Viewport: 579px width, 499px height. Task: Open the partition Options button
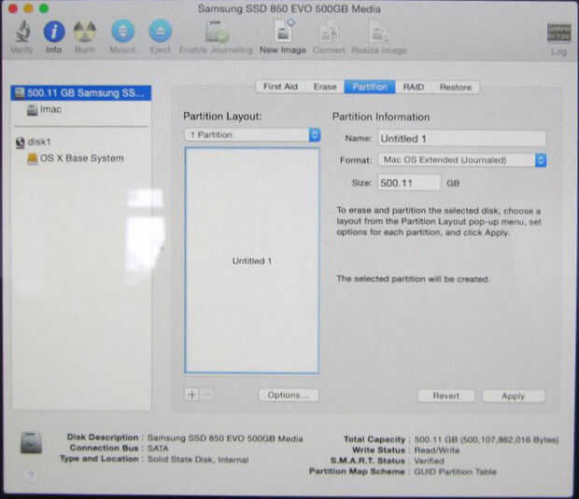[289, 395]
